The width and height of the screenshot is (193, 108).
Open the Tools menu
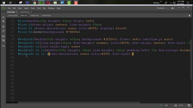[x=33, y=8]
